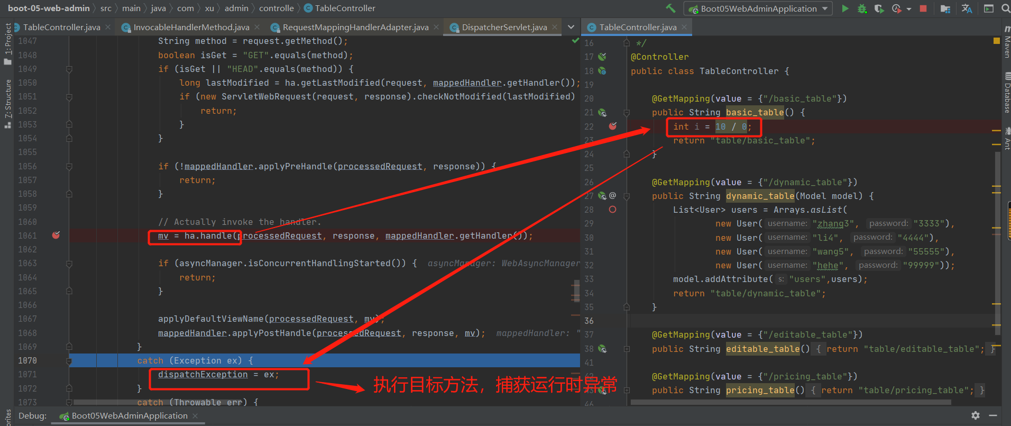Expand folded editable_table method line 38

[x=627, y=349]
